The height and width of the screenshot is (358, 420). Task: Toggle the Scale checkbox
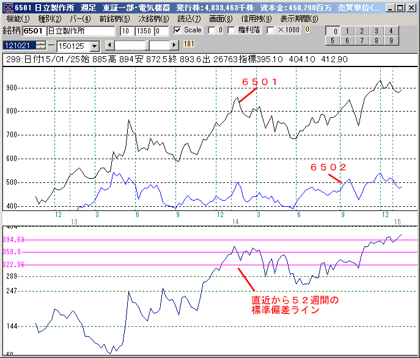[177, 30]
